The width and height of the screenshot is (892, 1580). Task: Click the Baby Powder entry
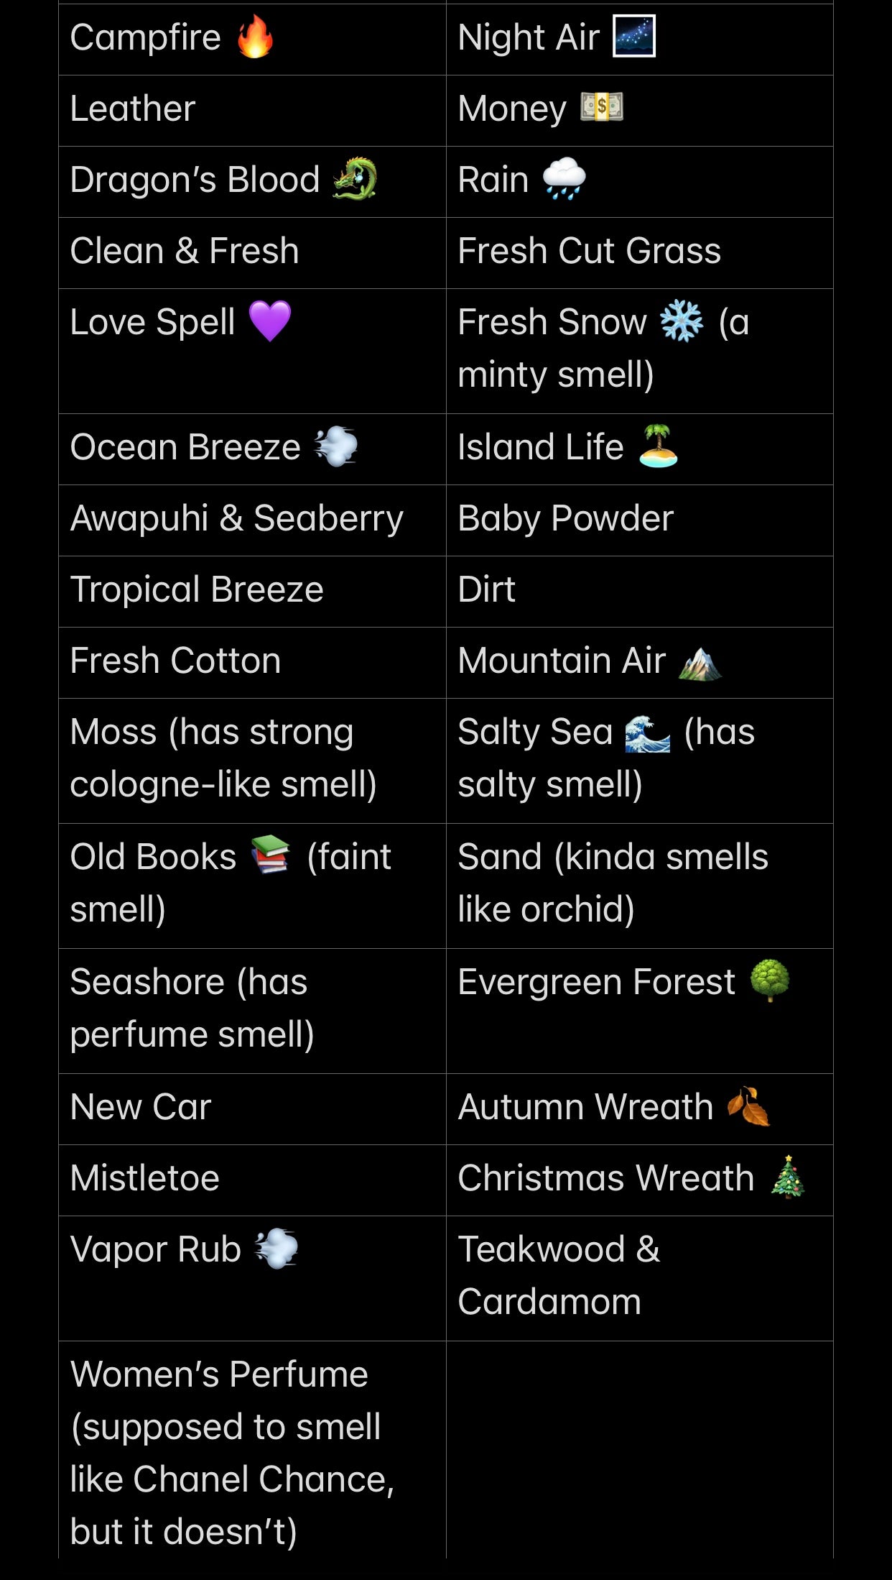(639, 520)
